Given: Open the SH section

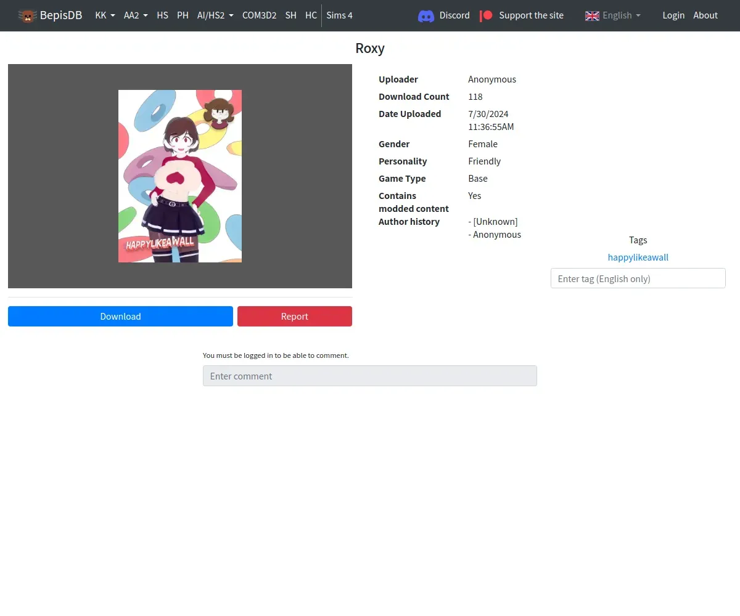Looking at the screenshot, I should click(x=290, y=15).
